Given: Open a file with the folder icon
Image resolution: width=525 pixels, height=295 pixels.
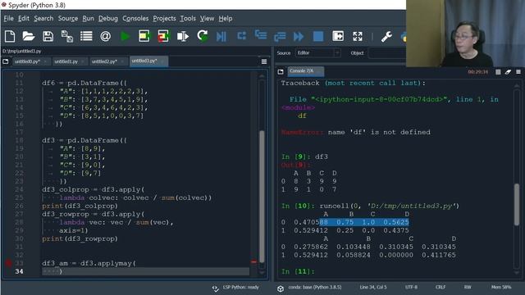Looking at the screenshot, I should [x=29, y=36].
